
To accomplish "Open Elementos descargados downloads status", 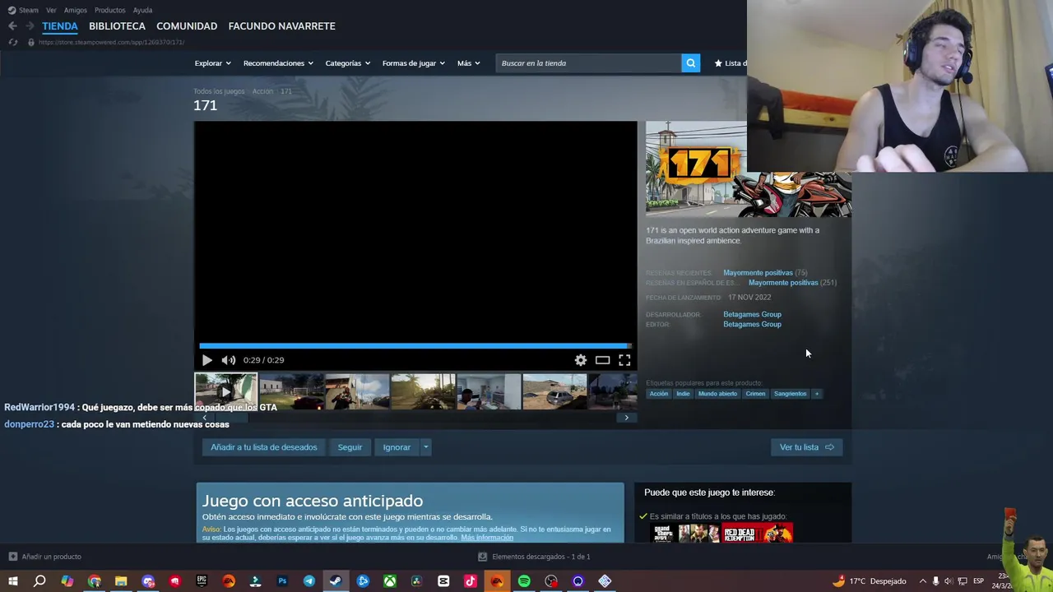I will [535, 557].
